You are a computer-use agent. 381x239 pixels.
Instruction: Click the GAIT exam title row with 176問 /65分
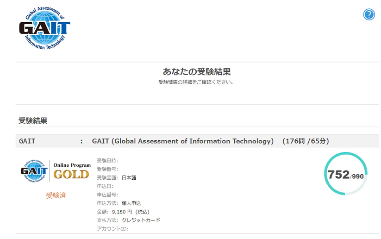197,141
